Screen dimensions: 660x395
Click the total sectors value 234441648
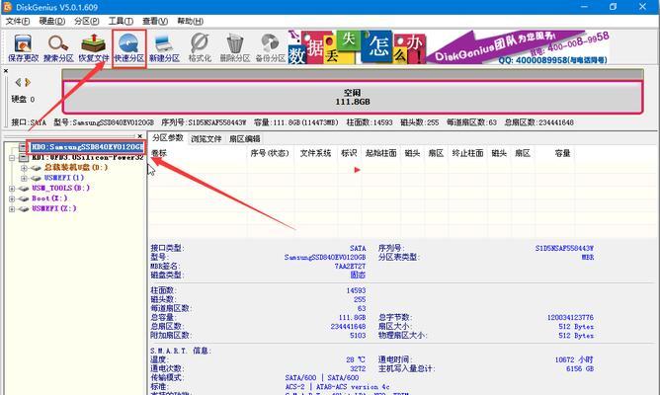[348, 327]
